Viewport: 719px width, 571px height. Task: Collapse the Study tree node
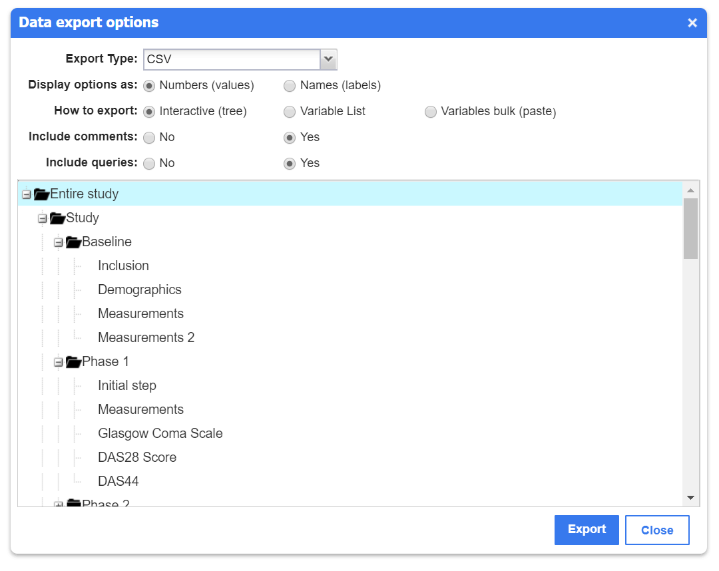tap(43, 218)
